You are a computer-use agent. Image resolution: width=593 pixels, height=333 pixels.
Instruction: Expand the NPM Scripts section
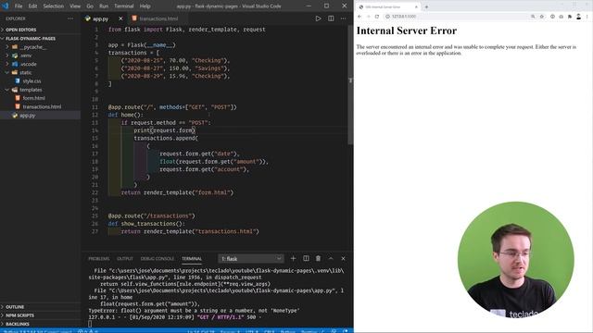(19, 315)
